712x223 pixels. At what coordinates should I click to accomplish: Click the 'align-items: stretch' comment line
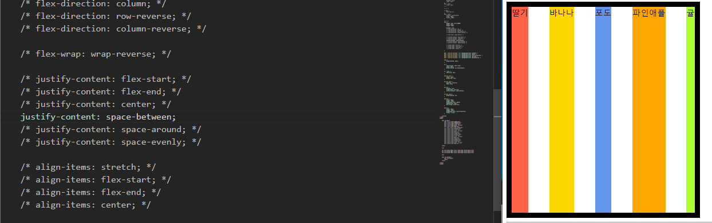point(88,167)
